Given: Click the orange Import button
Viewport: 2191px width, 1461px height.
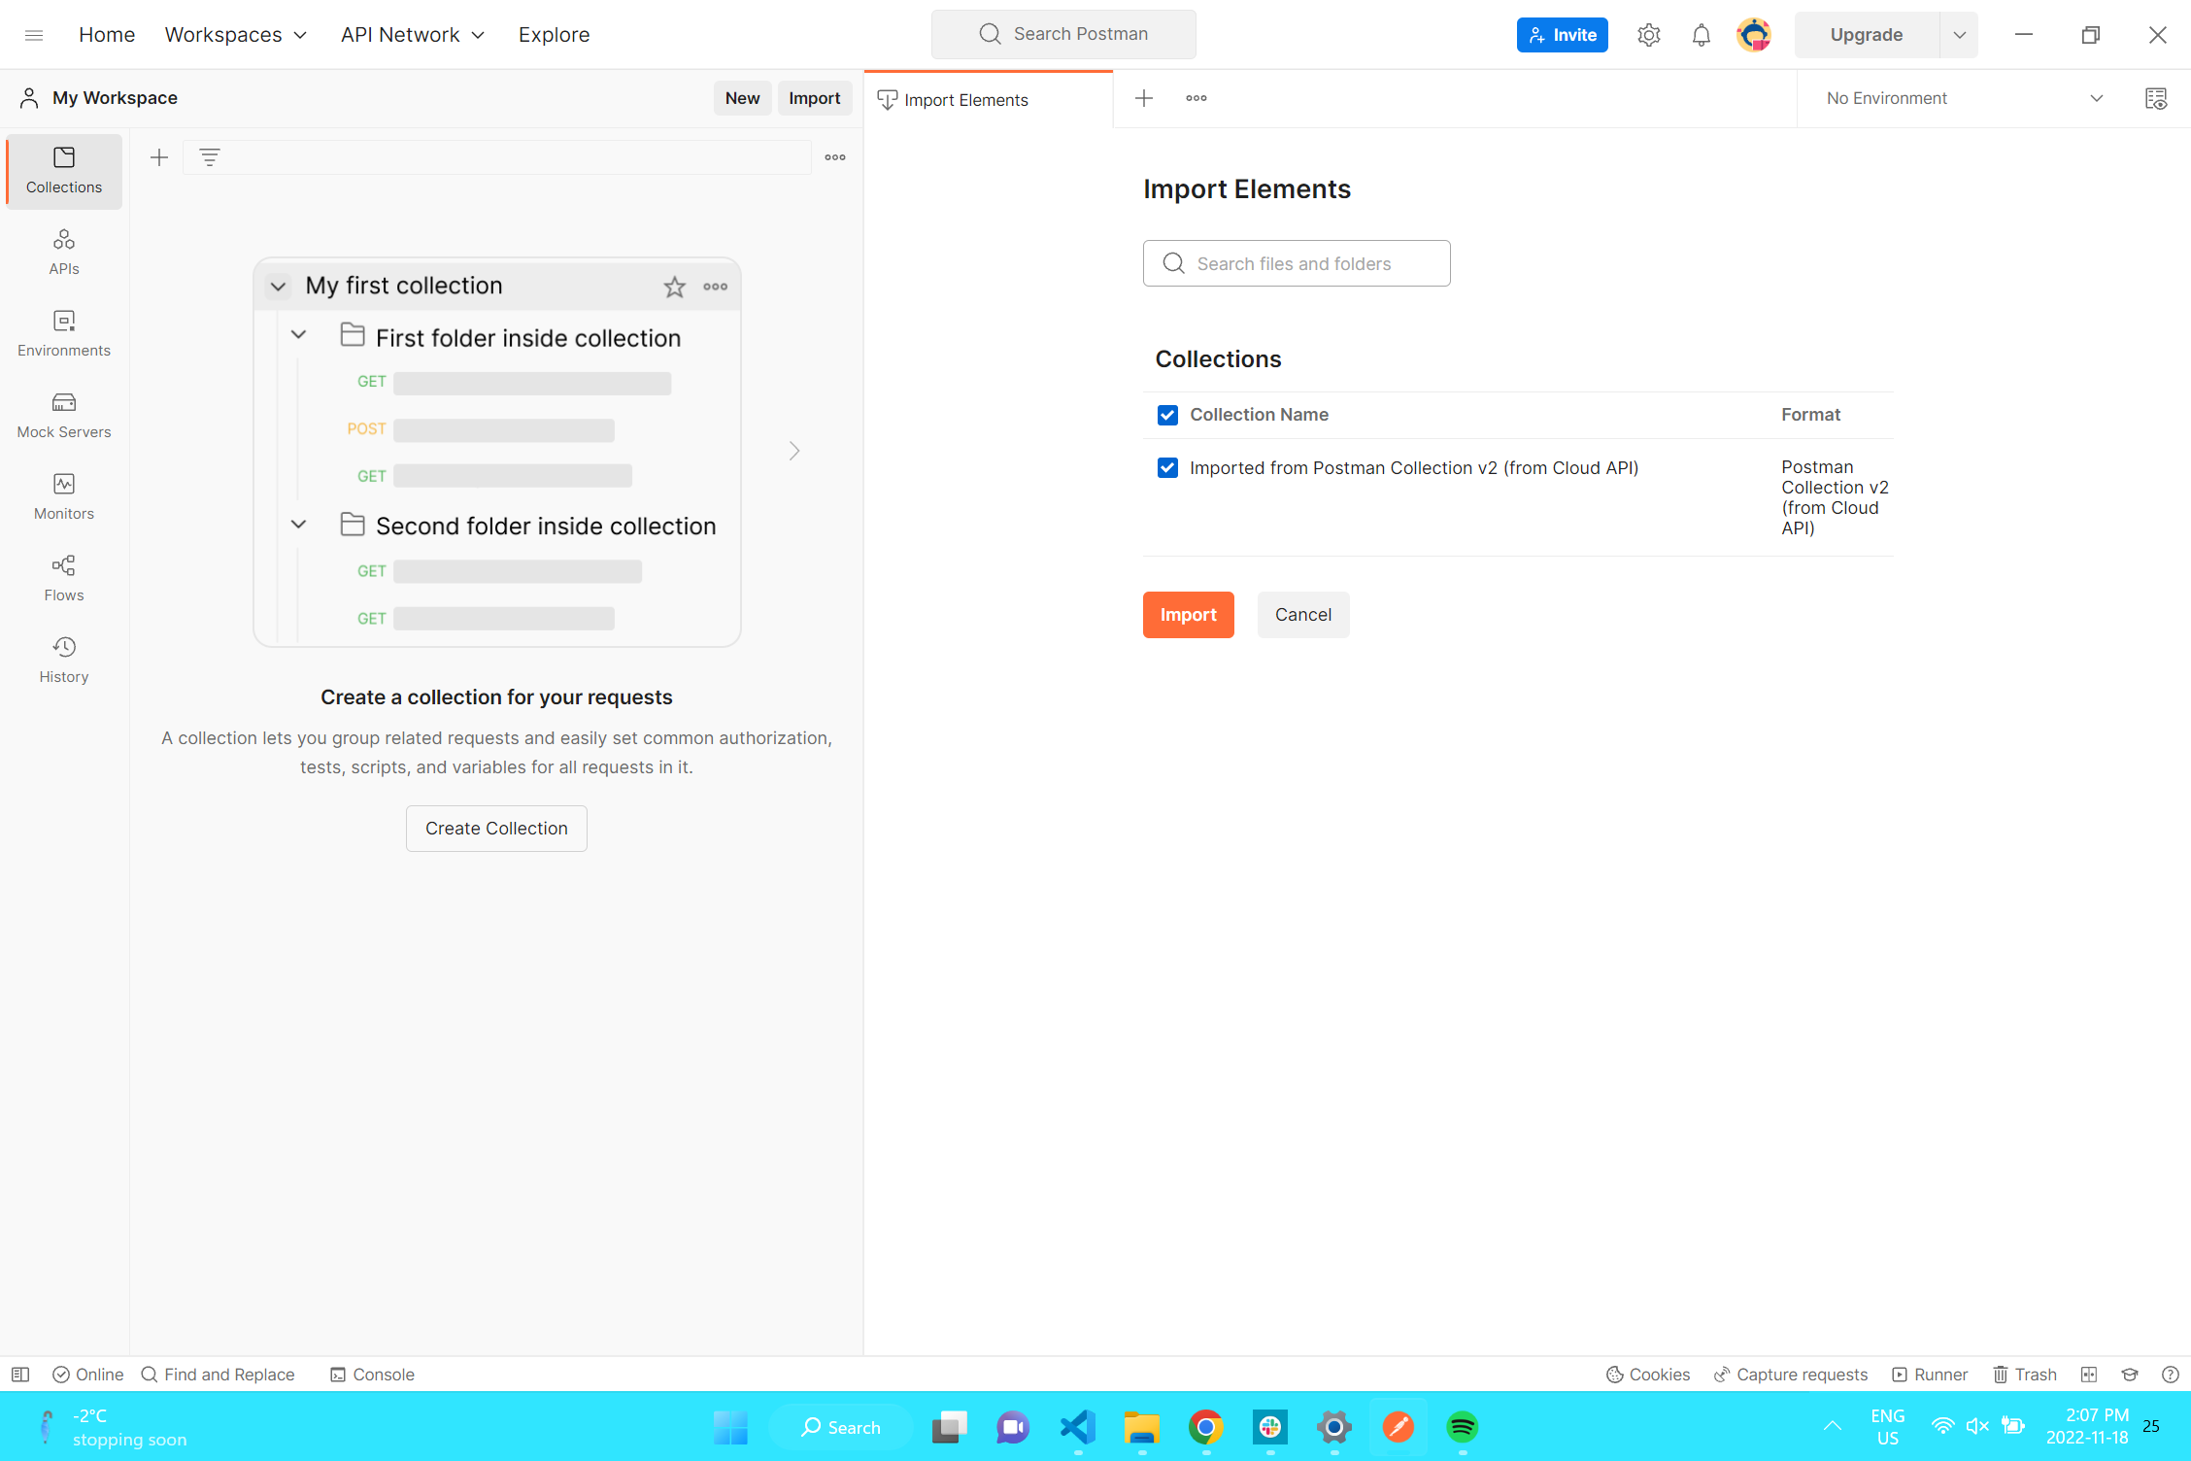Looking at the screenshot, I should 1188,615.
